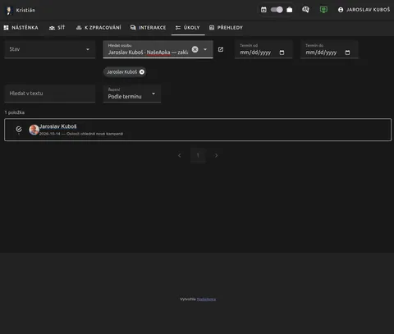Click the 1 položka count label
The image size is (394, 334).
coord(15,112)
